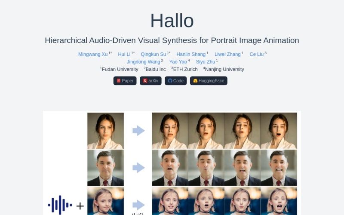The image size is (344, 215).
Task: Click the red PDF document icon
Action: coord(119,80)
